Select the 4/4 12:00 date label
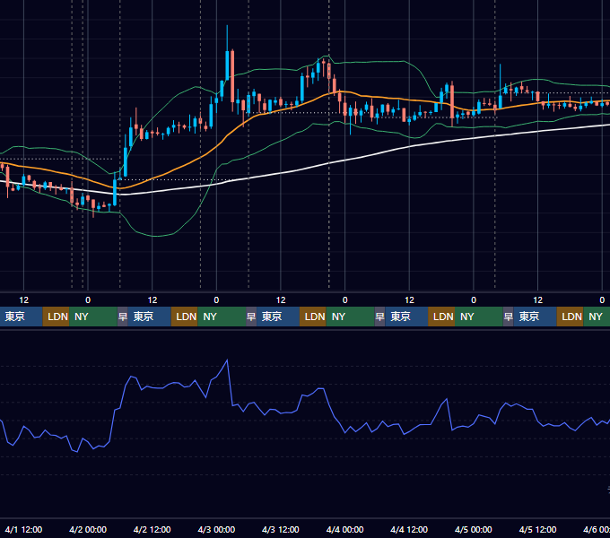Viewport: 610px width, 538px height. point(409,530)
